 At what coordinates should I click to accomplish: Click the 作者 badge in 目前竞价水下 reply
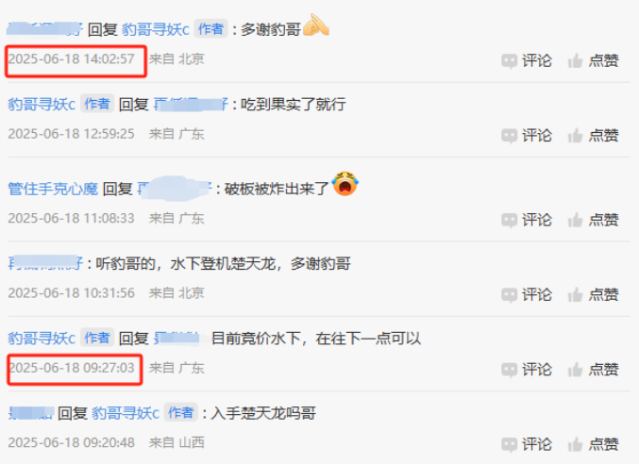click(x=97, y=338)
